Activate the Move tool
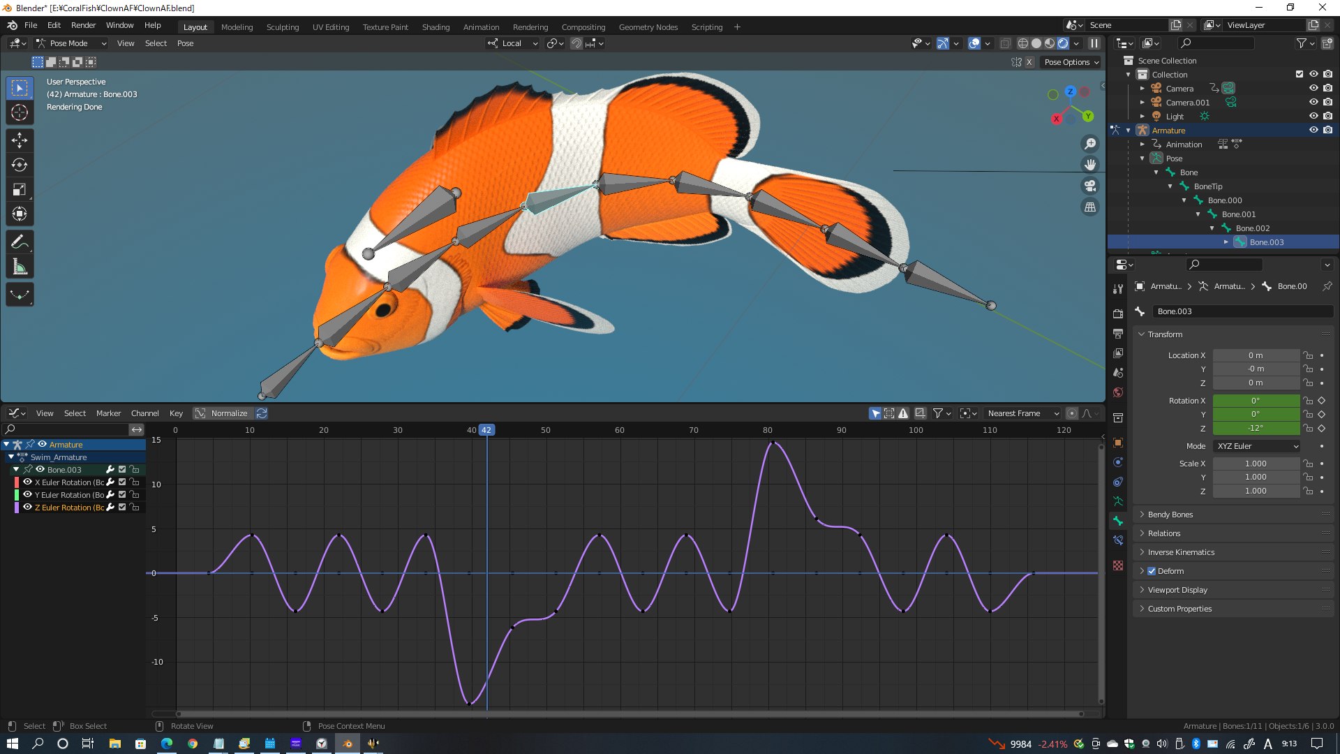The image size is (1340, 754). point(20,140)
